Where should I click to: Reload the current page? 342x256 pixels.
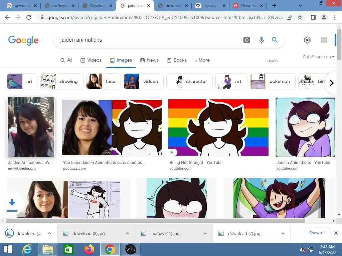(x=29, y=17)
